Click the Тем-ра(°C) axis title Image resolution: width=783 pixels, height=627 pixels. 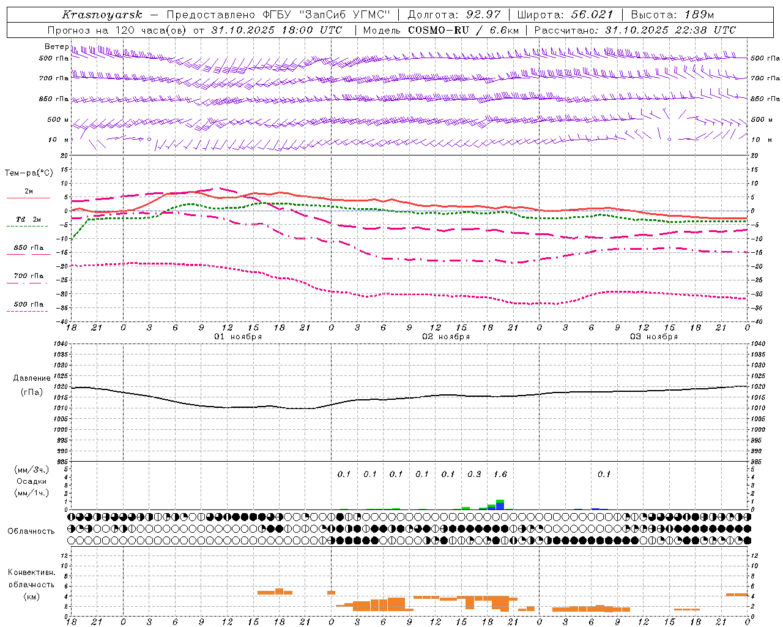coord(29,173)
